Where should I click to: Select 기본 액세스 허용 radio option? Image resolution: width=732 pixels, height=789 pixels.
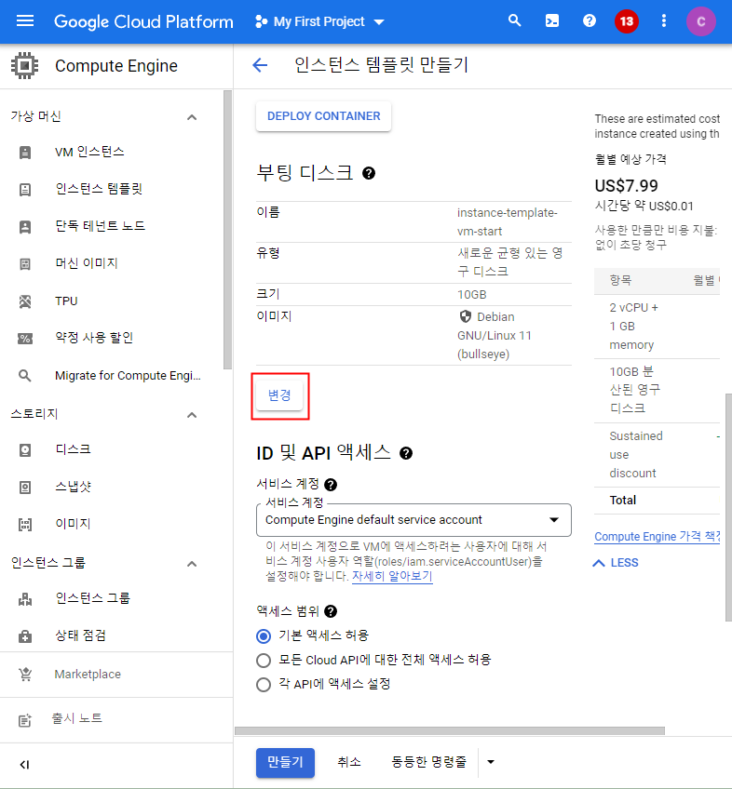point(264,636)
